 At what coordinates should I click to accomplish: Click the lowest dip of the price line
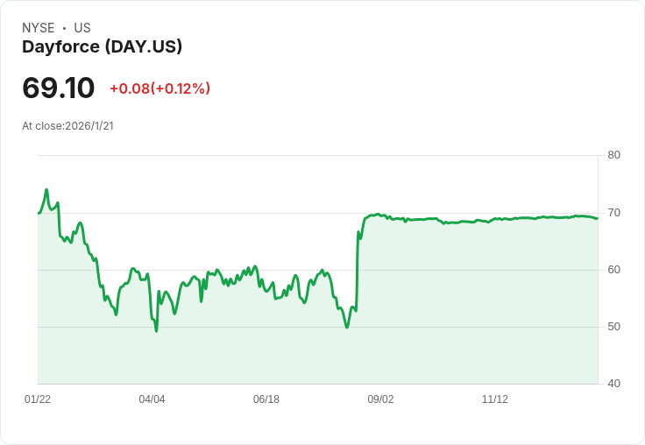point(156,331)
